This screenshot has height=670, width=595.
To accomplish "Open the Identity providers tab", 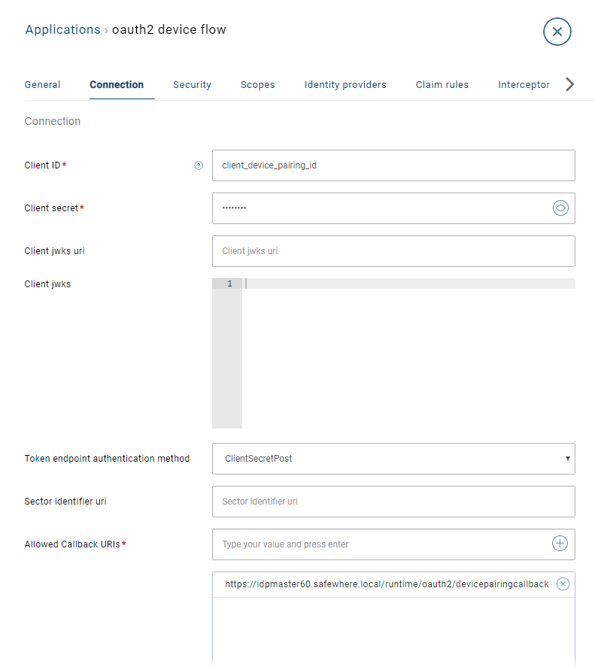I will pyautogui.click(x=345, y=85).
